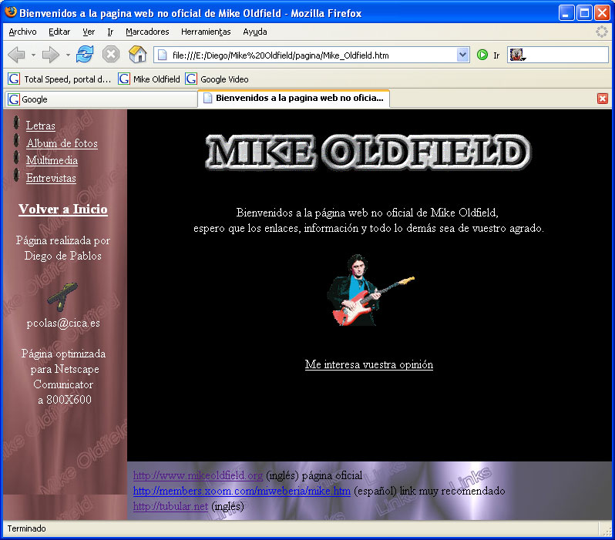
Task: Click the page icon in address bar
Action: (x=162, y=55)
